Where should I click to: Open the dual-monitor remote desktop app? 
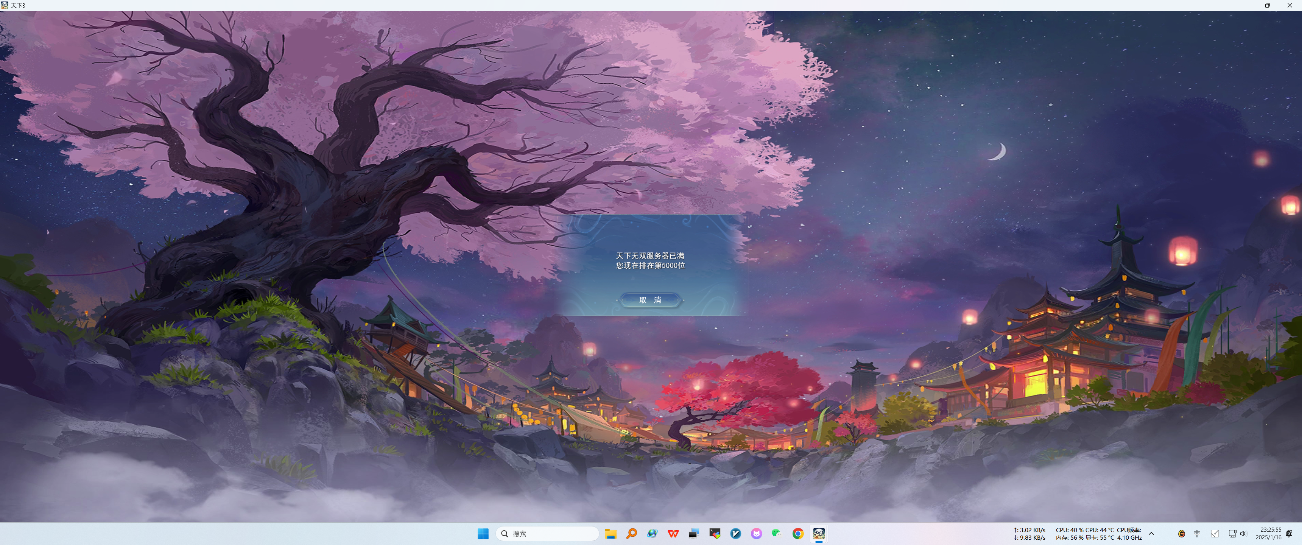693,533
